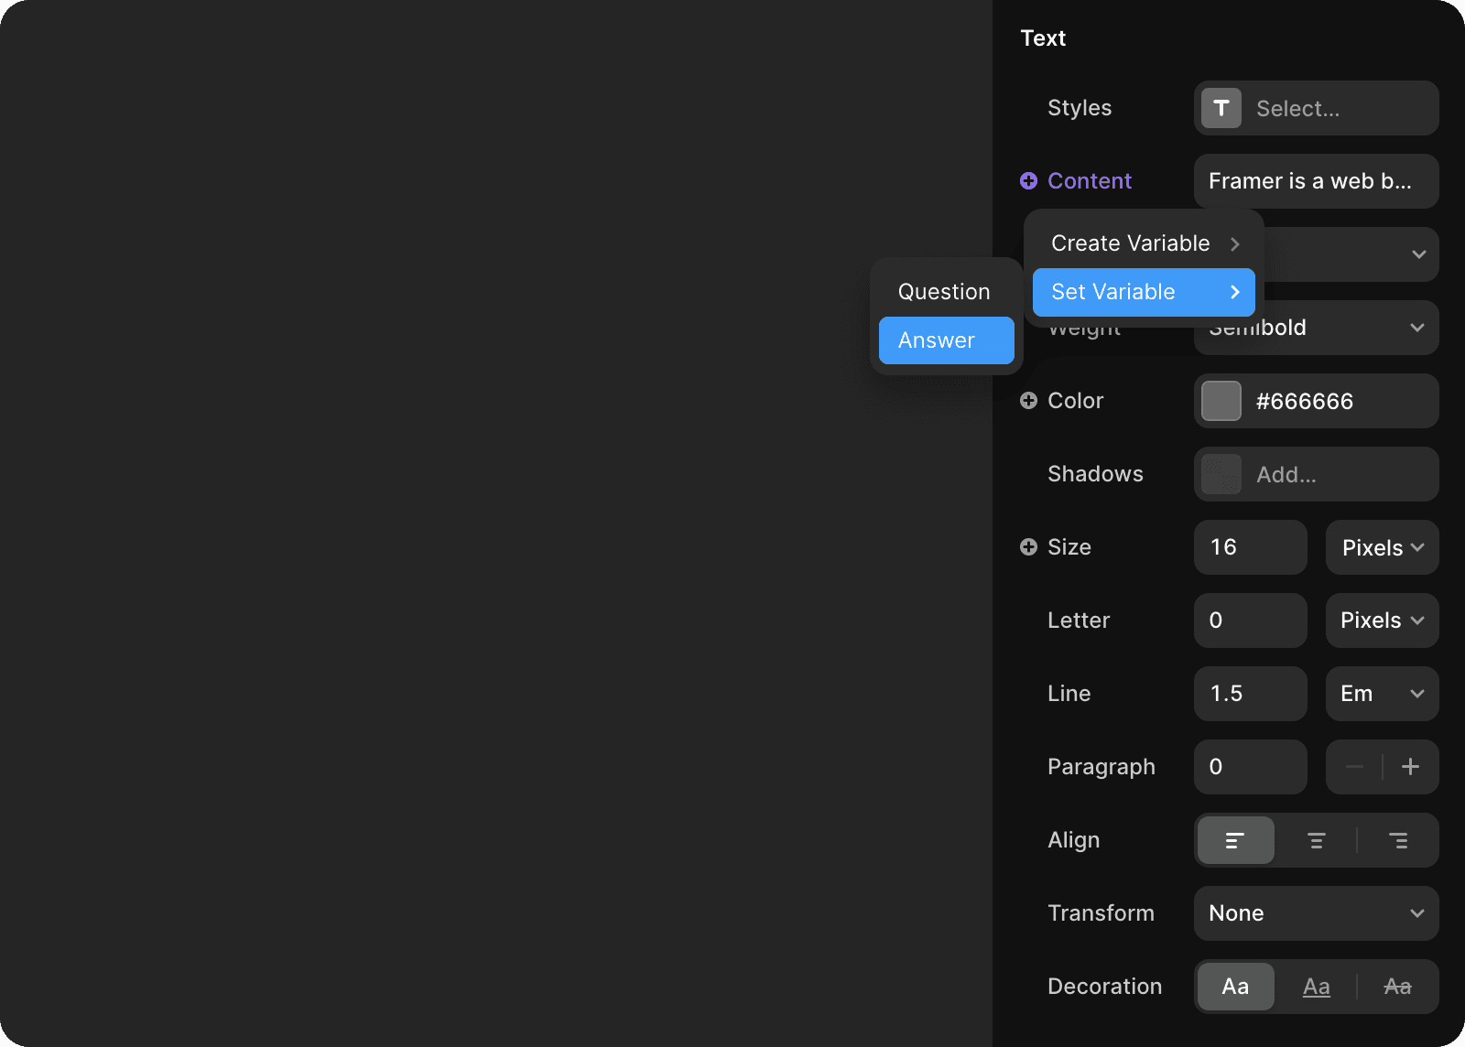Image resolution: width=1465 pixels, height=1047 pixels.
Task: Enable strikethrough text decoration
Action: point(1397,987)
